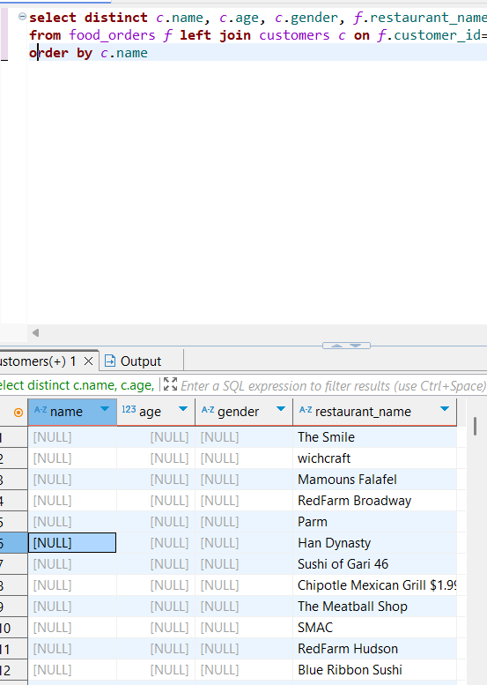
Task: Close the customers(+) 1 result tab
Action: 88,361
